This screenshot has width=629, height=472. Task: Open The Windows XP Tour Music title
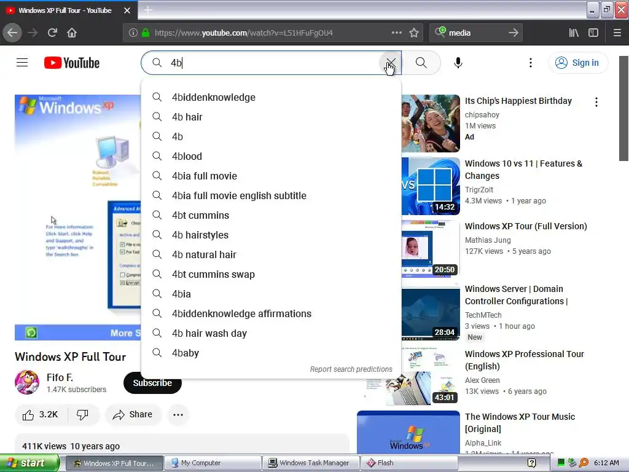click(520, 423)
